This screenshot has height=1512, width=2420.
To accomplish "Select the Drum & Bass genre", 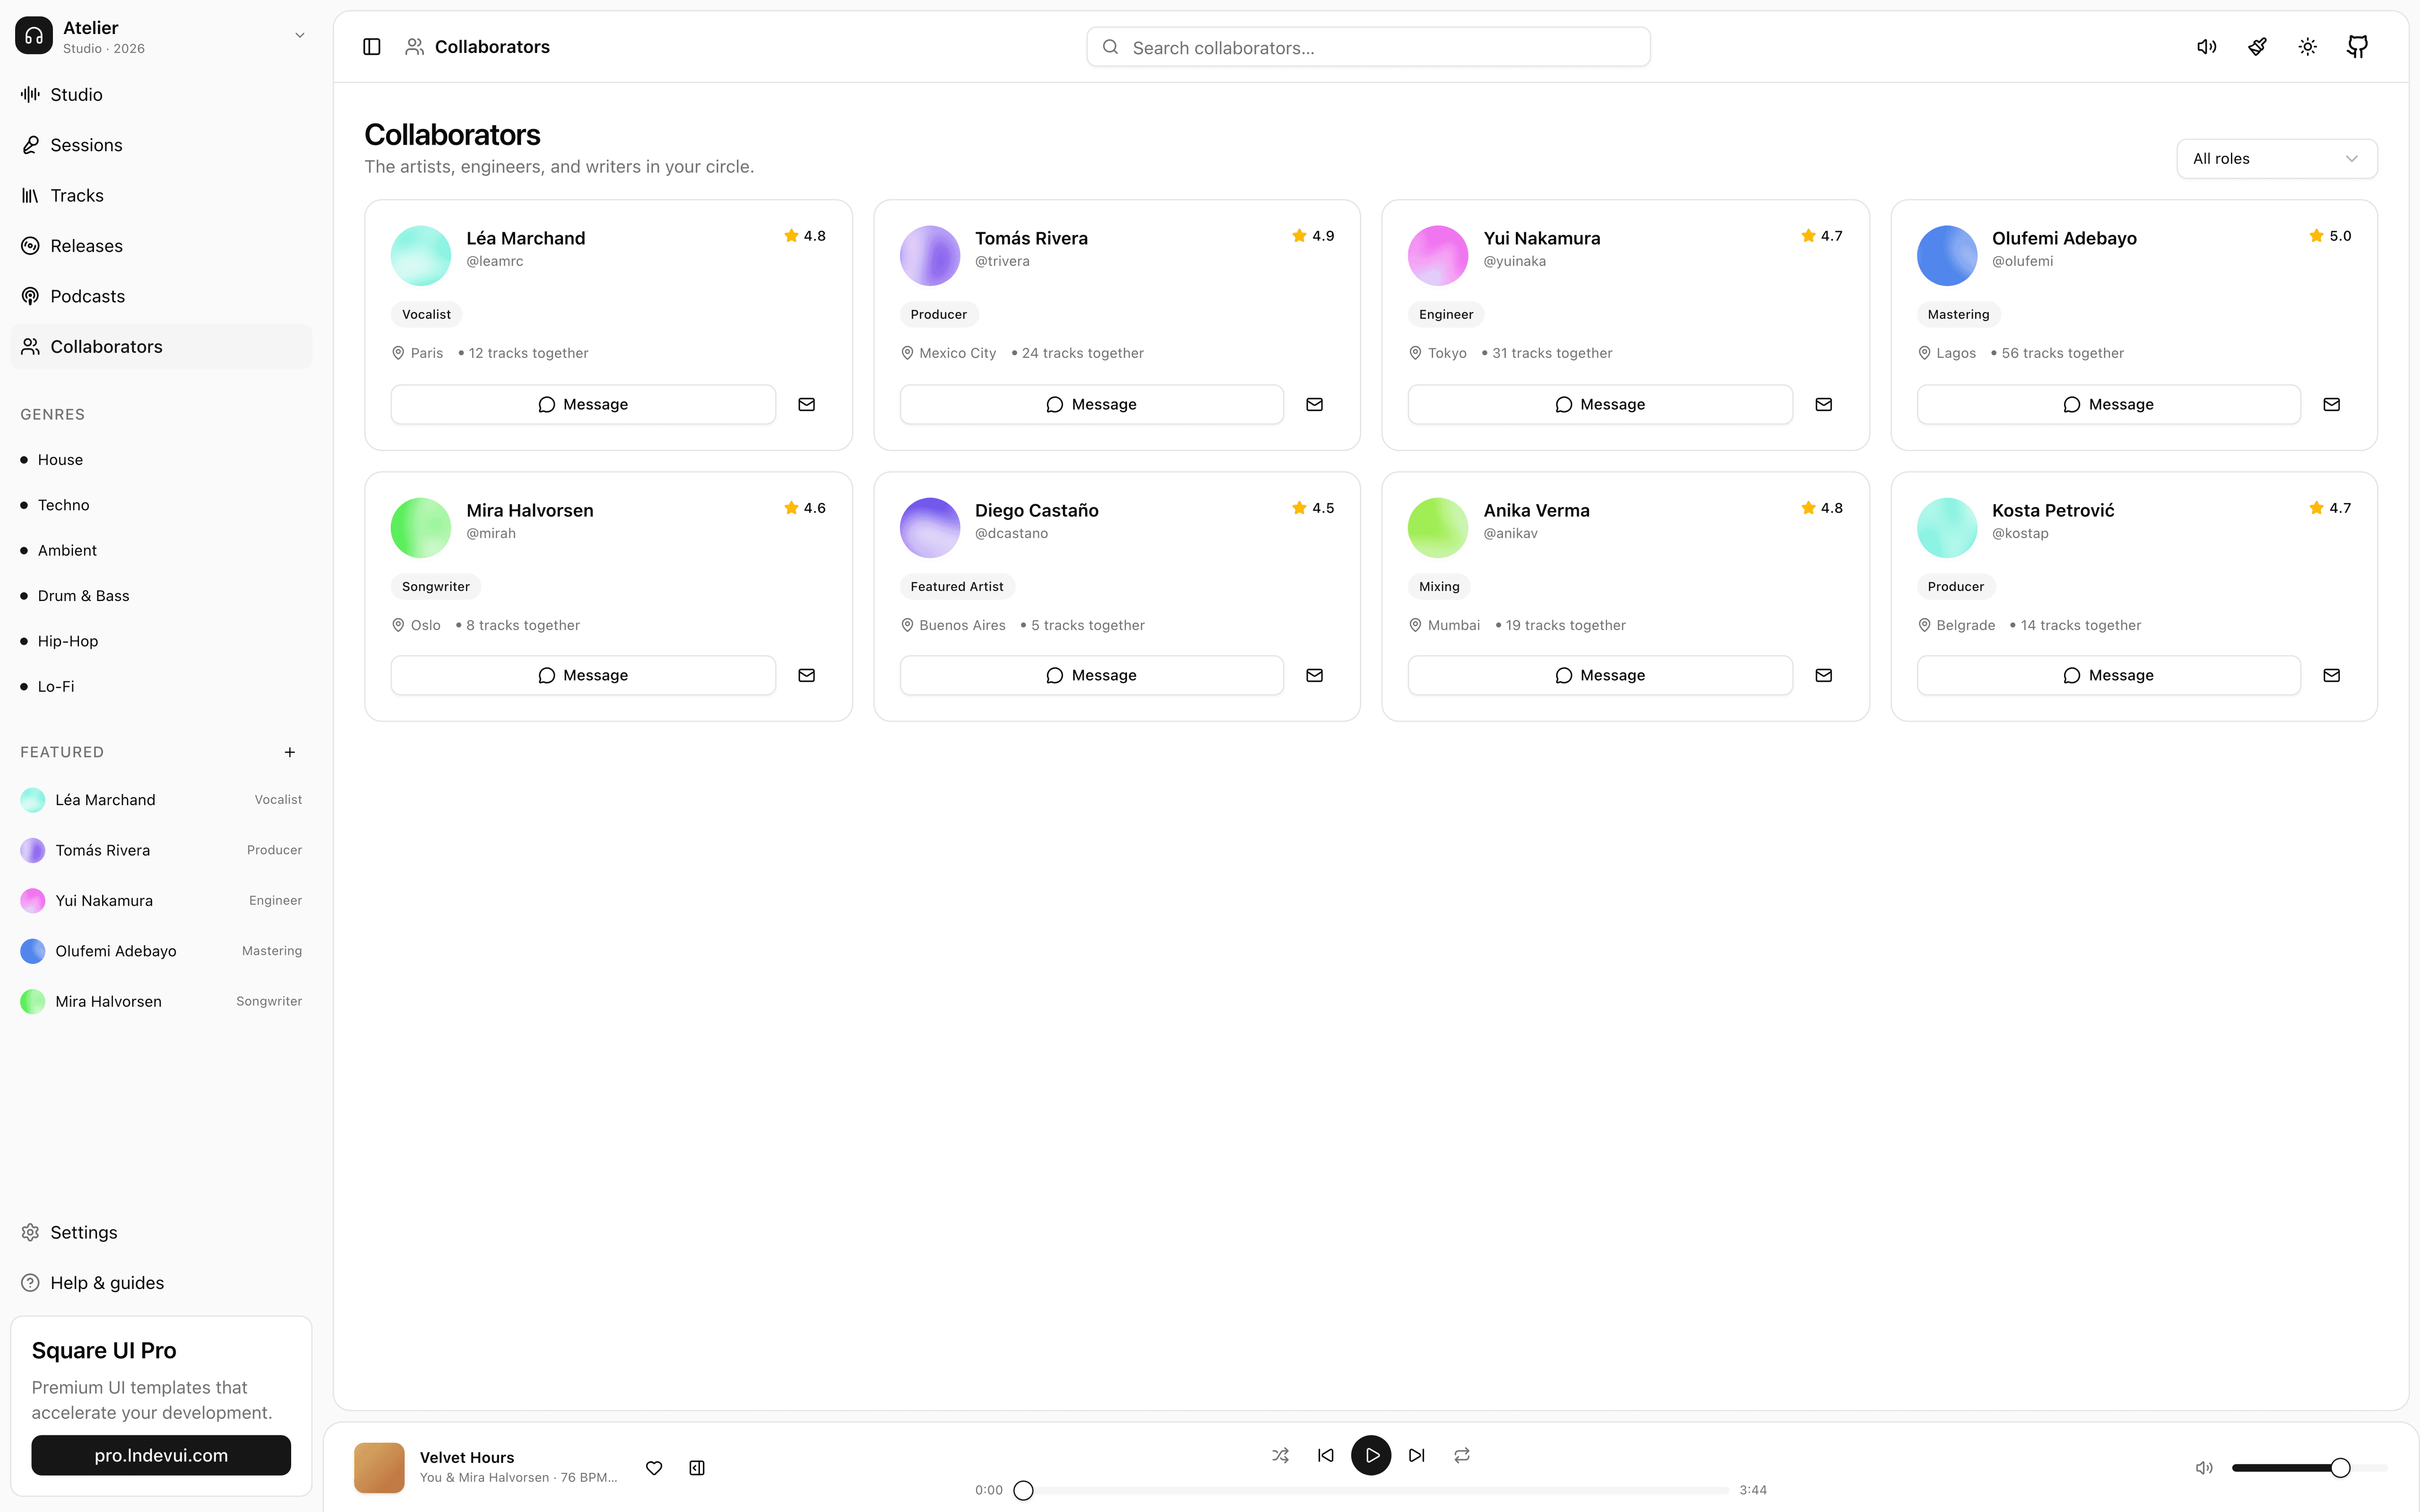I will tap(161, 596).
